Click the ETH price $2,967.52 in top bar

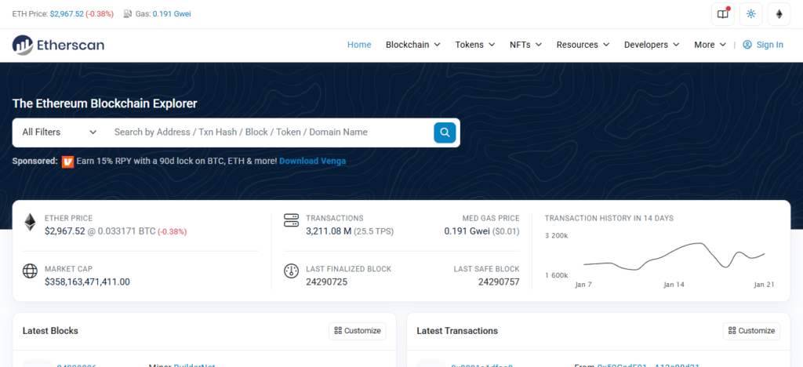click(67, 14)
